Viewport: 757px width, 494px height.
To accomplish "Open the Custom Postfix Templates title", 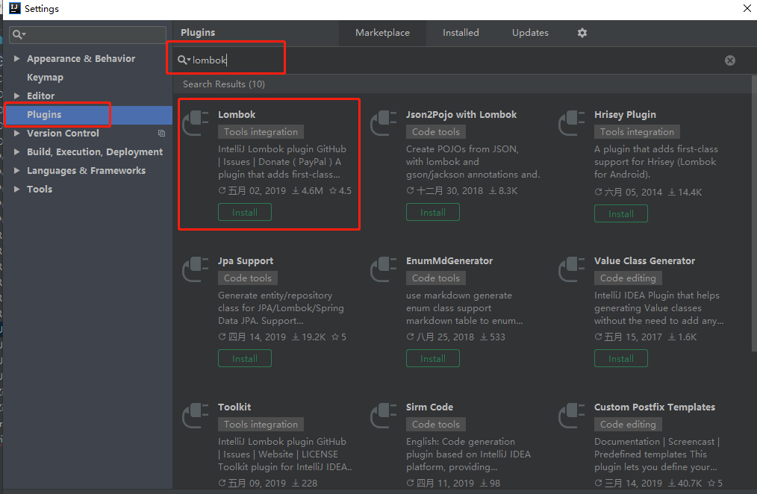I will pyautogui.click(x=655, y=407).
